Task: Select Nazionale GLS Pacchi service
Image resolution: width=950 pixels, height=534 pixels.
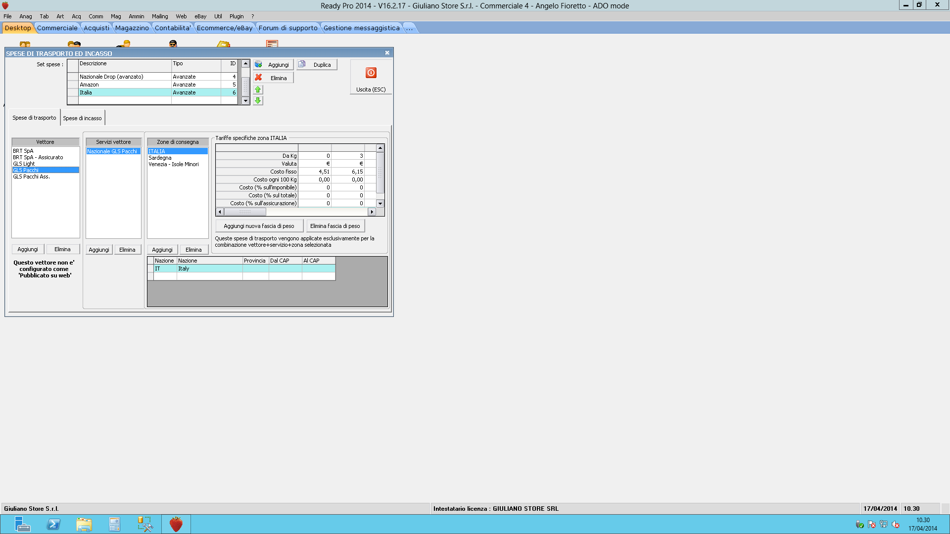Action: pos(113,151)
